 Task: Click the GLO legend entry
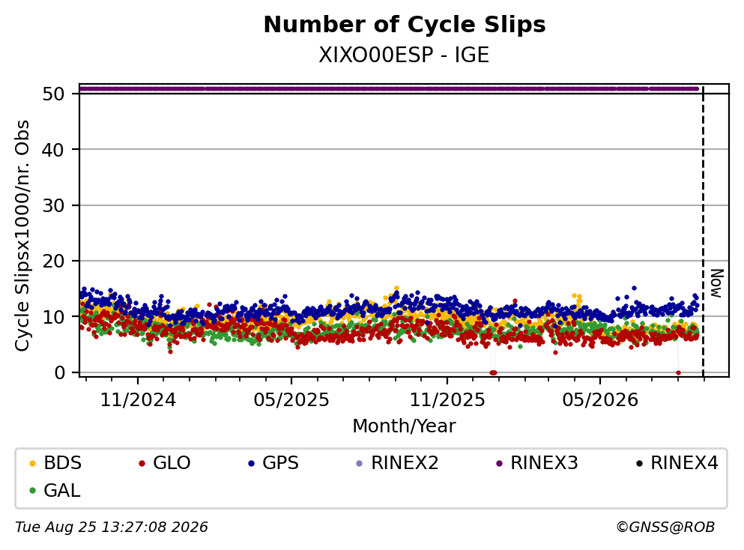click(x=164, y=462)
